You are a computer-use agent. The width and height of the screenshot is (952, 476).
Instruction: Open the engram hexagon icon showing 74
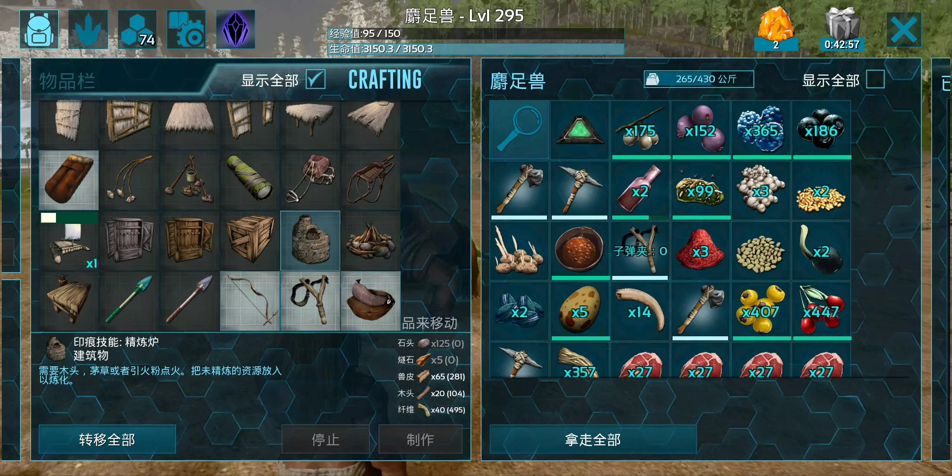[137, 29]
